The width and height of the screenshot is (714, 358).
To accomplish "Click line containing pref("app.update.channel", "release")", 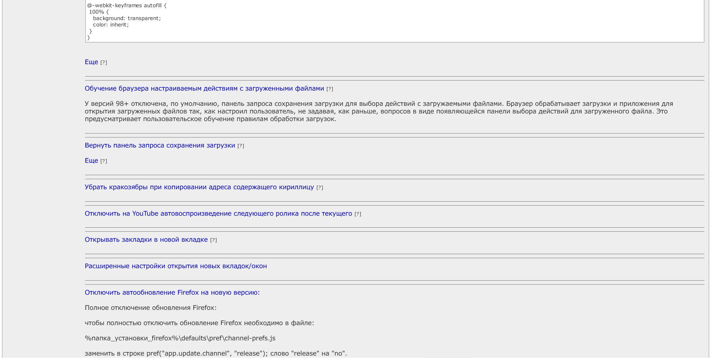I will point(216,354).
